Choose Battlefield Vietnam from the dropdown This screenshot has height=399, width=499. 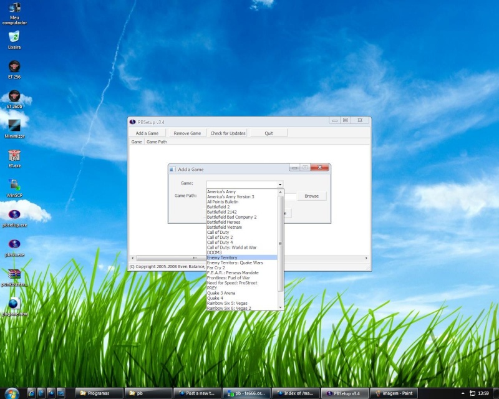[x=242, y=227]
